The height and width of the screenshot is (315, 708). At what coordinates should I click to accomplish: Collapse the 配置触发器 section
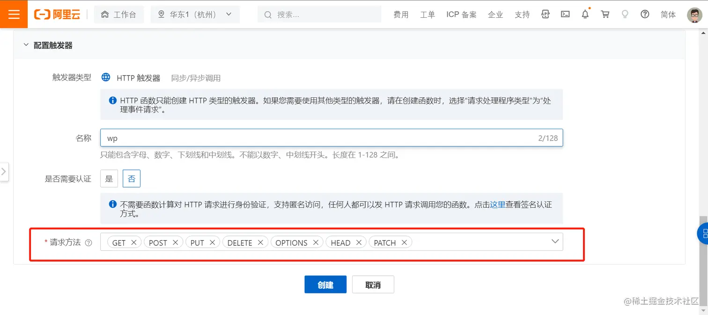[x=26, y=45]
